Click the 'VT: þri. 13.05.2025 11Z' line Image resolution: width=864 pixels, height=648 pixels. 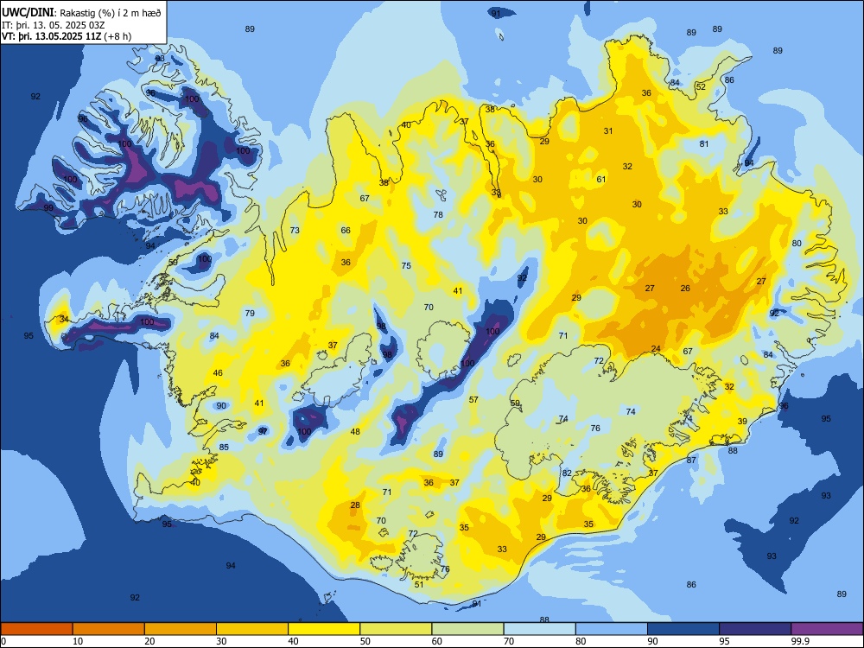click(51, 36)
